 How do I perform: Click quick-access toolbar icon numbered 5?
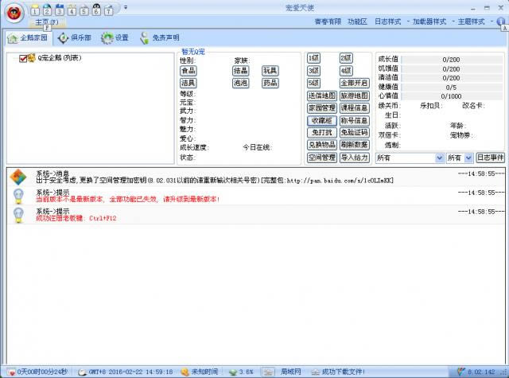[84, 10]
